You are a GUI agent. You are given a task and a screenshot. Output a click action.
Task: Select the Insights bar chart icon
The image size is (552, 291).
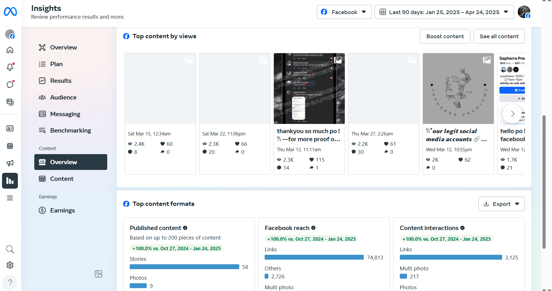[x=10, y=181]
